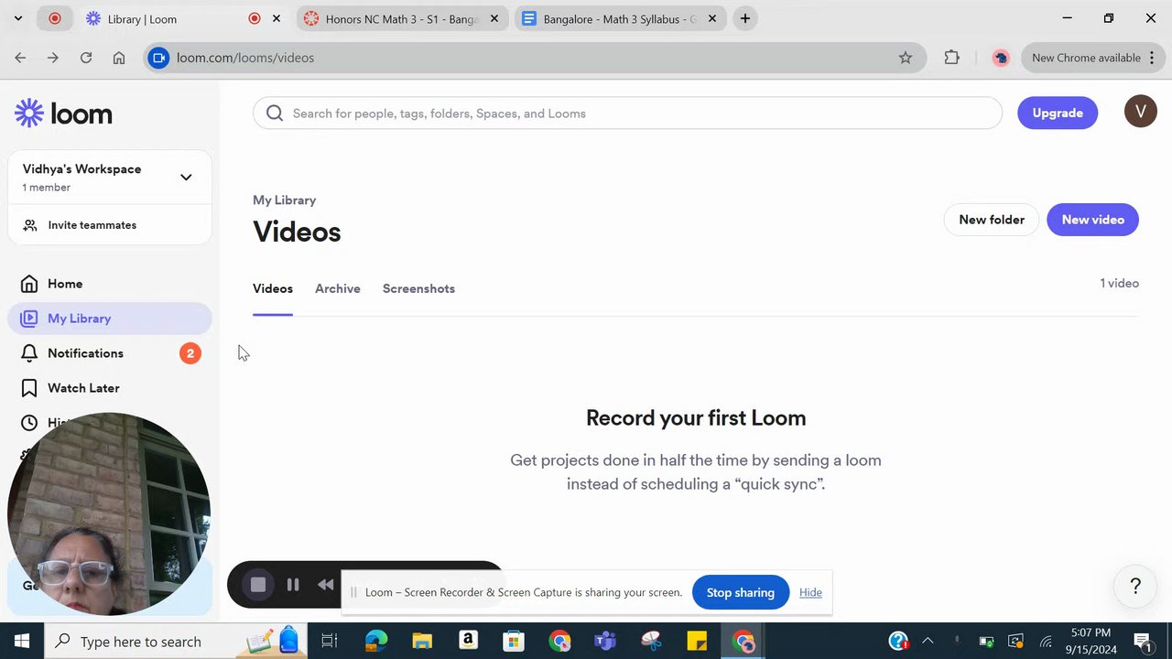Open the V profile avatar menu

[x=1140, y=112]
